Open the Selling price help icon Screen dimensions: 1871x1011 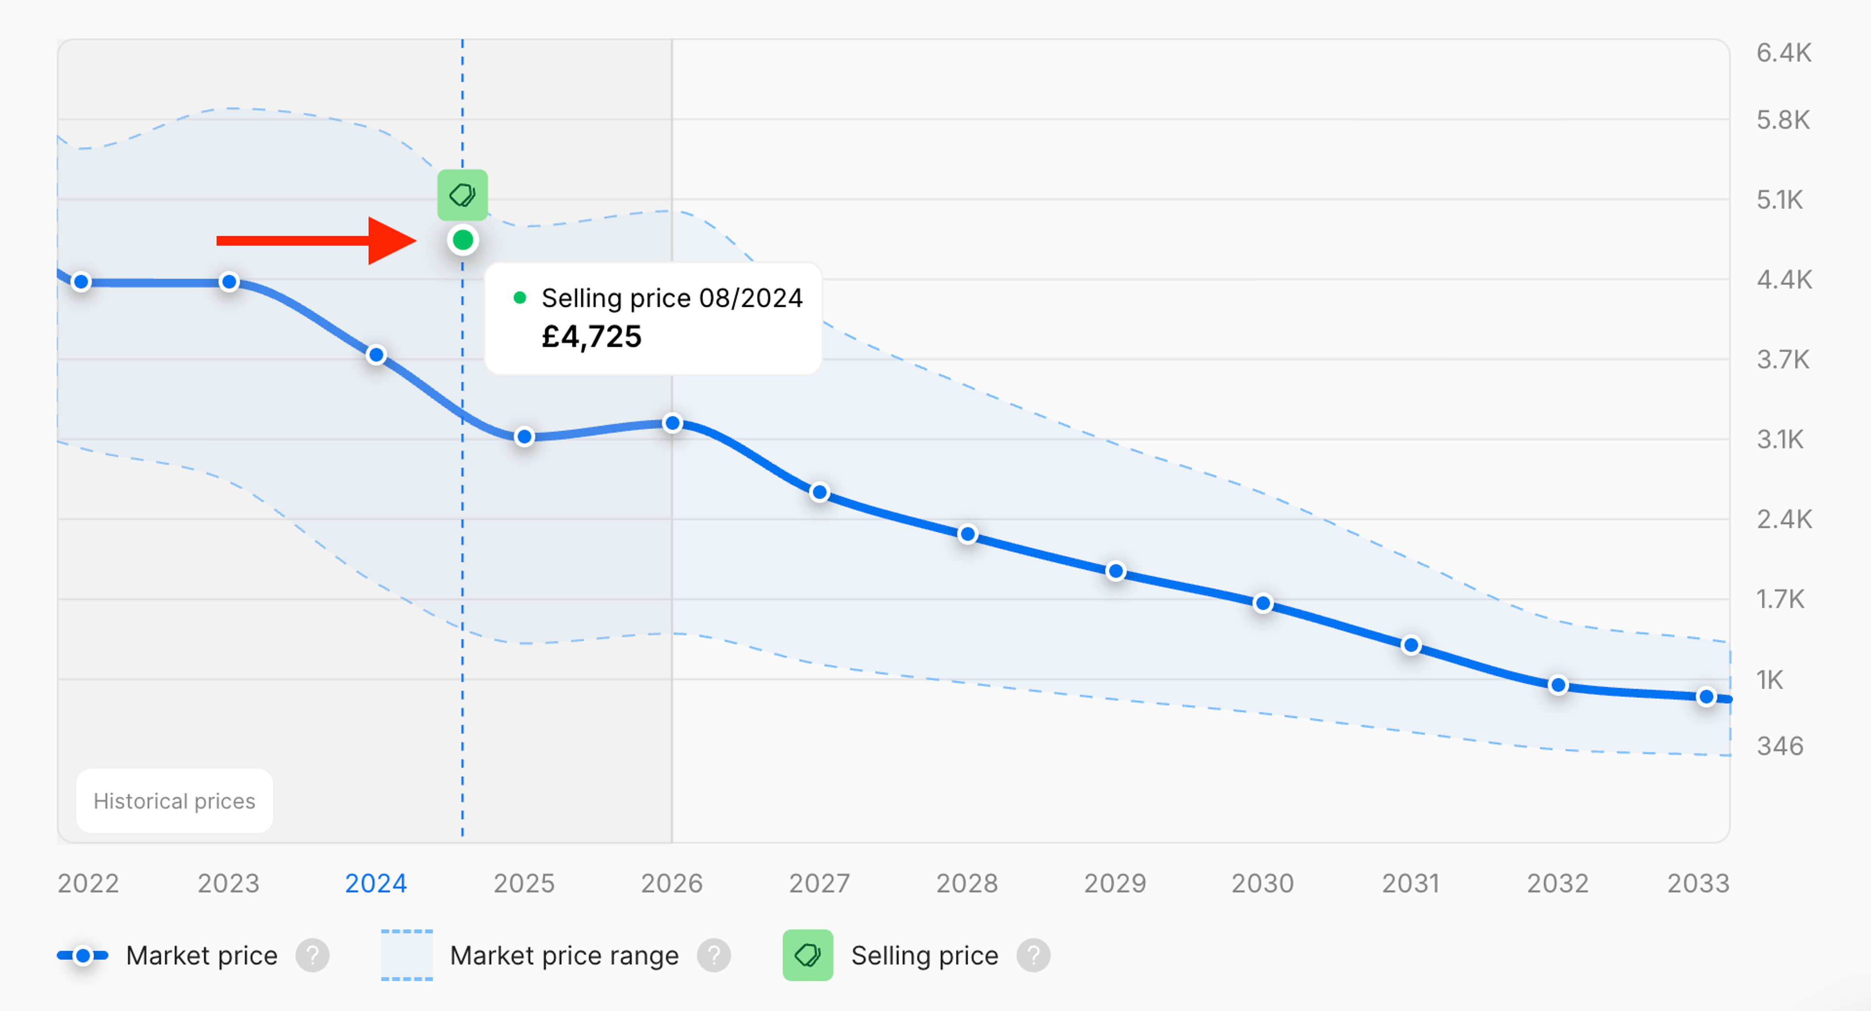1034,955
